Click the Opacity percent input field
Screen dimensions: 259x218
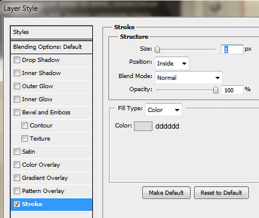coord(232,90)
